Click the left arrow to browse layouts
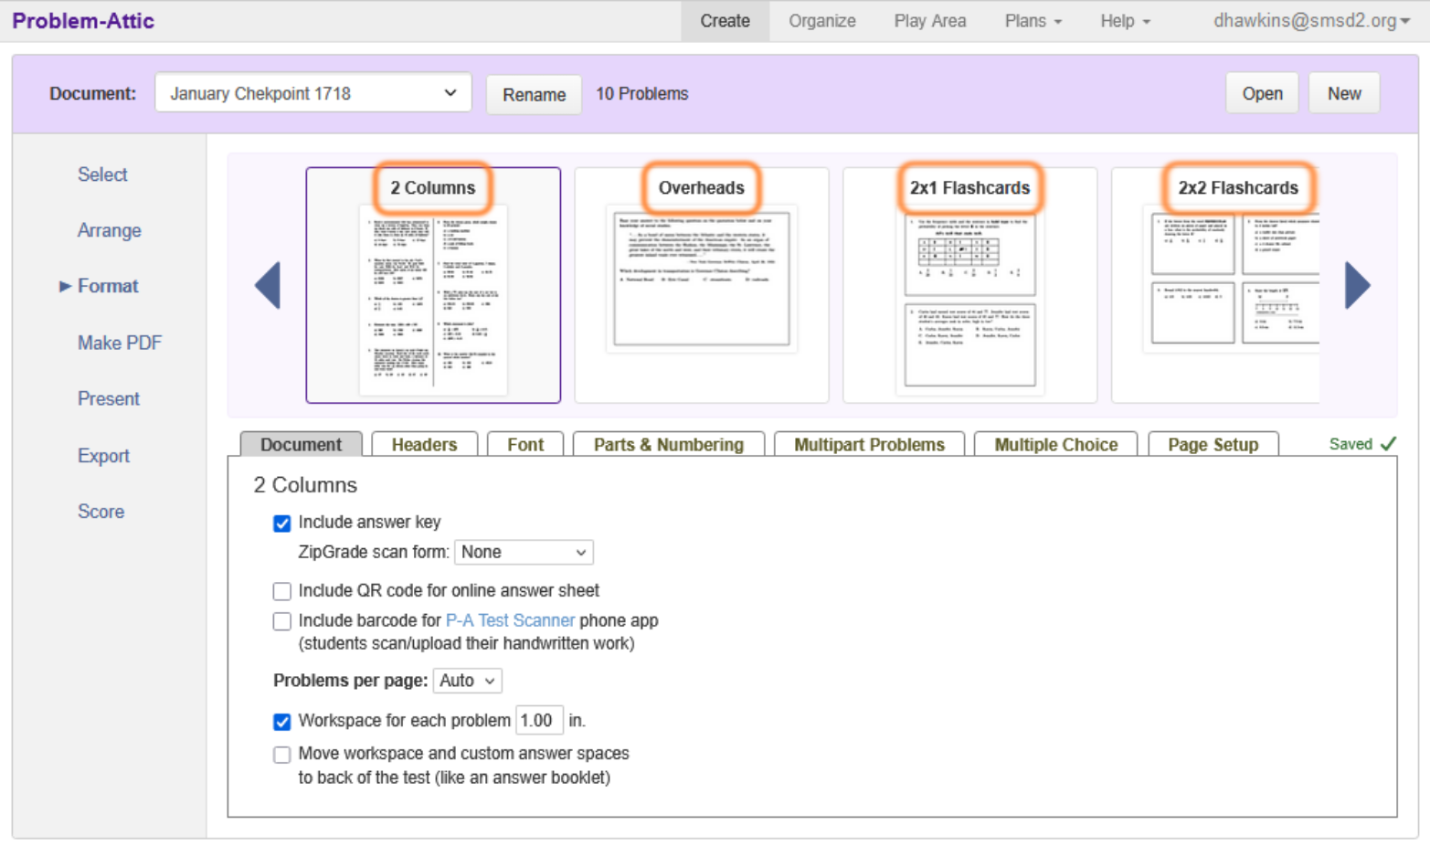The image size is (1430, 846). pyautogui.click(x=267, y=284)
